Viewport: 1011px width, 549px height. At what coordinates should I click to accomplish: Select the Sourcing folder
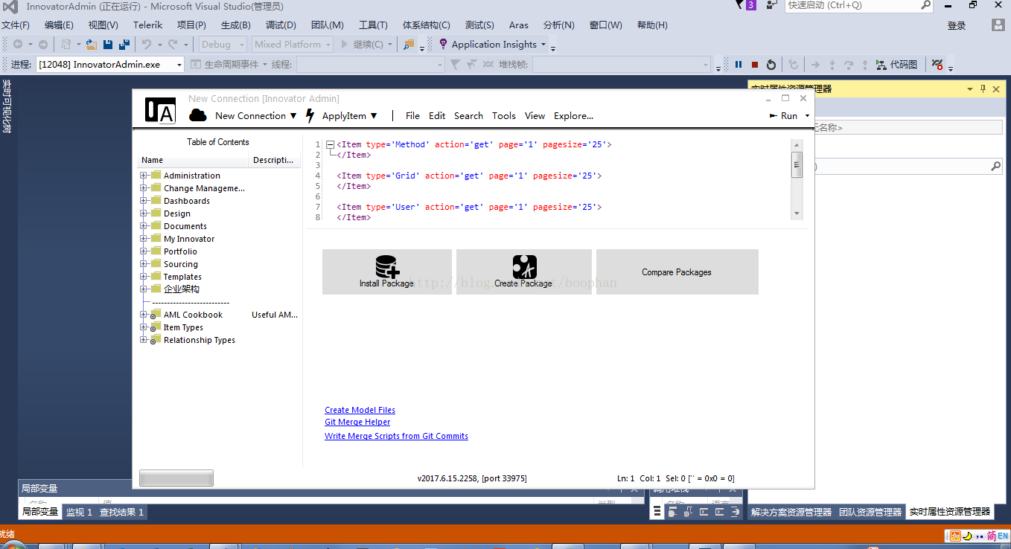(181, 264)
